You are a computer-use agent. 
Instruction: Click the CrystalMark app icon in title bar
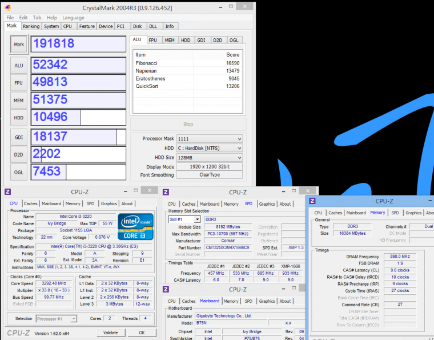pyautogui.click(x=9, y=7)
